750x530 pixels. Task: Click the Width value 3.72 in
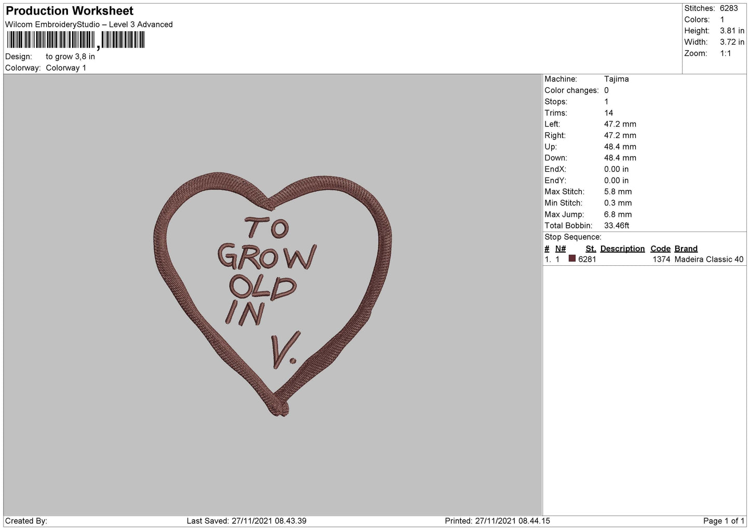point(732,42)
